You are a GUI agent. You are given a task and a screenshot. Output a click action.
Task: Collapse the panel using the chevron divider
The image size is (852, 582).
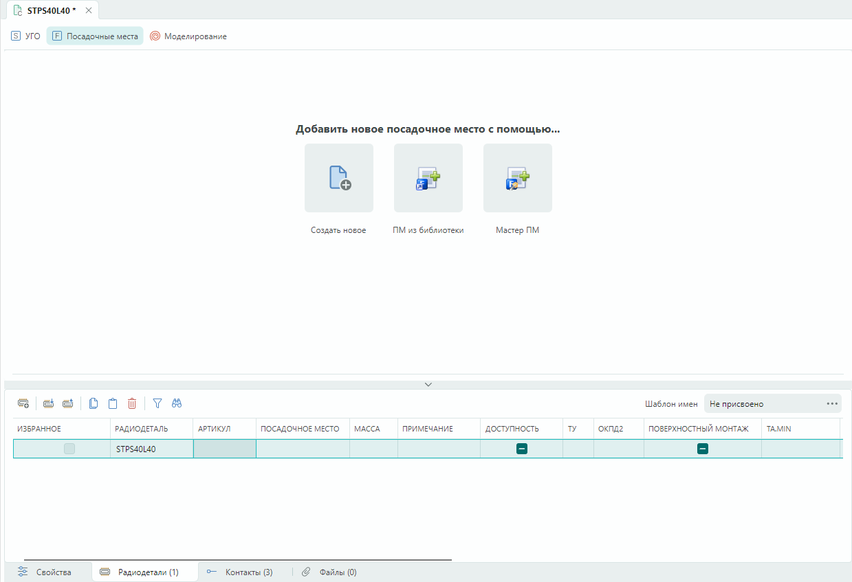point(428,385)
